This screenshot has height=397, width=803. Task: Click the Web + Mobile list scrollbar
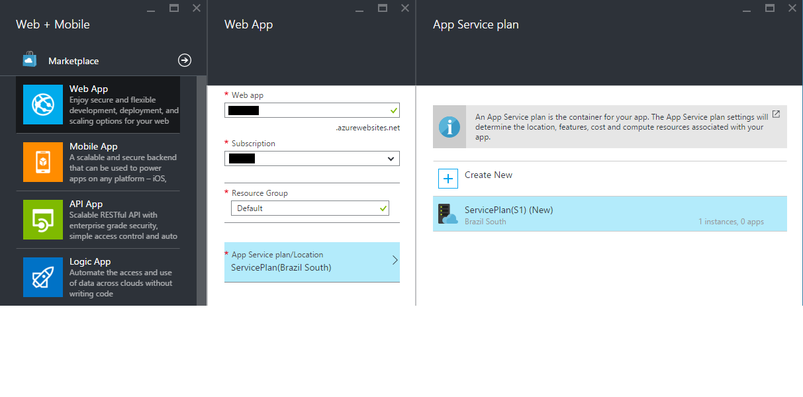(201, 191)
